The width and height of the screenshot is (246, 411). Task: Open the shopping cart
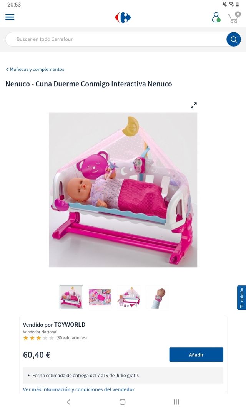click(x=233, y=17)
